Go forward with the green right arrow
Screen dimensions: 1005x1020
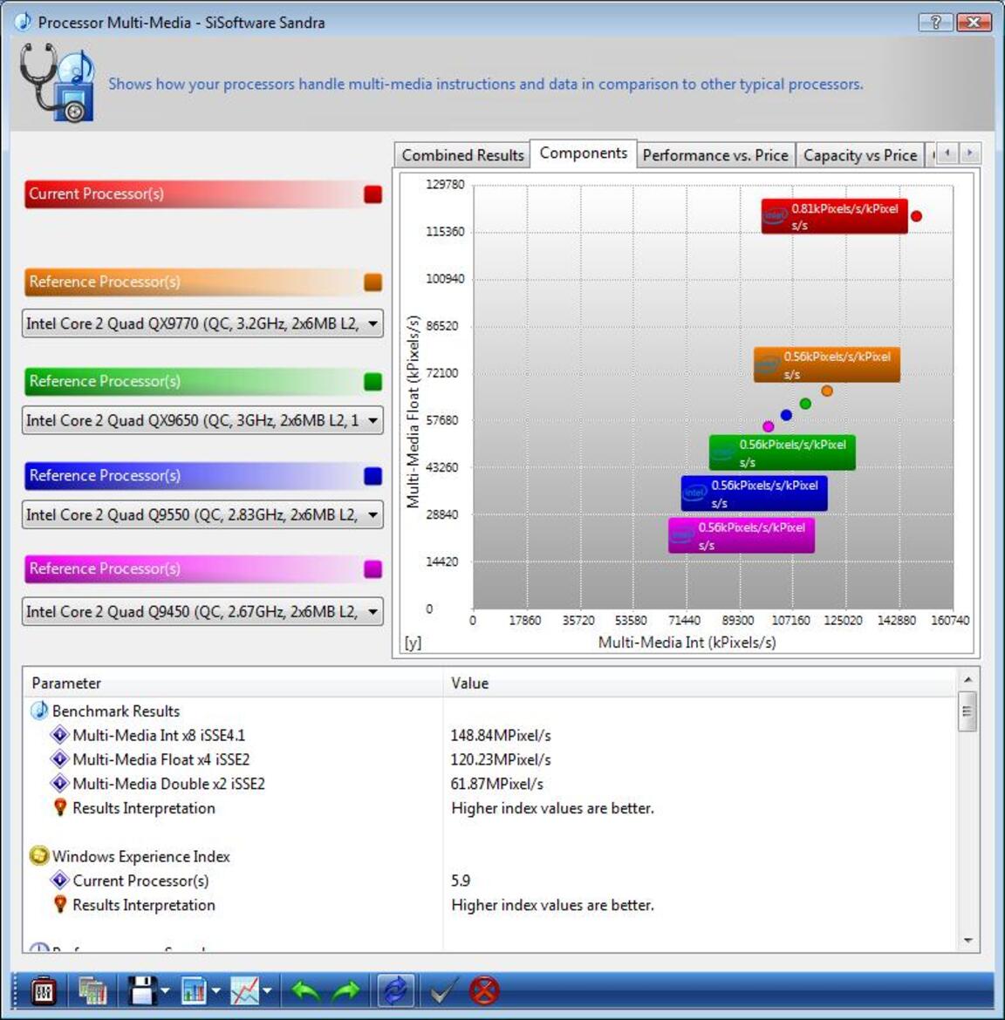coord(346,991)
